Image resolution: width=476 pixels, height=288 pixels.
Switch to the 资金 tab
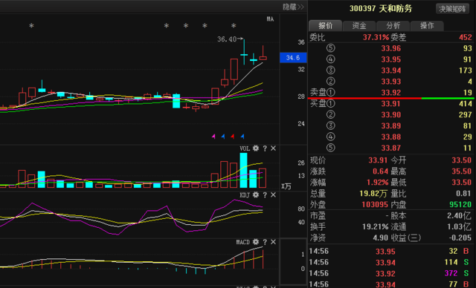coord(359,26)
